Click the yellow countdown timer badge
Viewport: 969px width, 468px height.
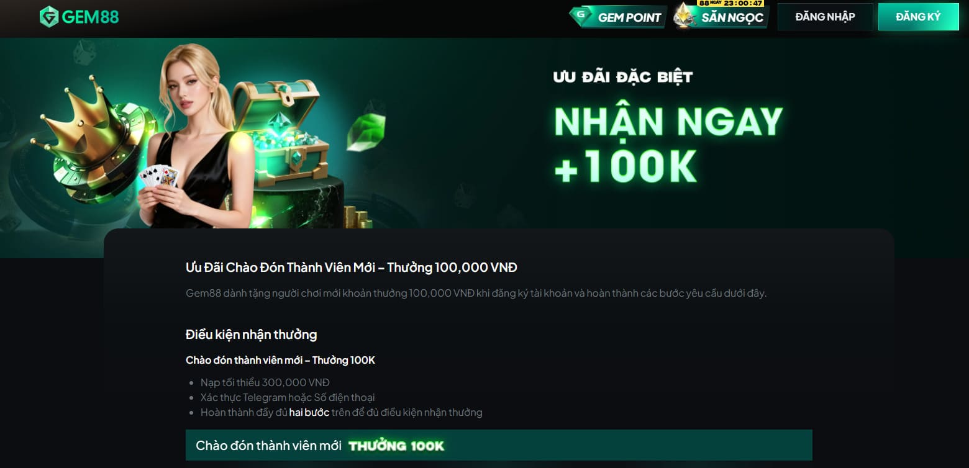[x=730, y=3]
